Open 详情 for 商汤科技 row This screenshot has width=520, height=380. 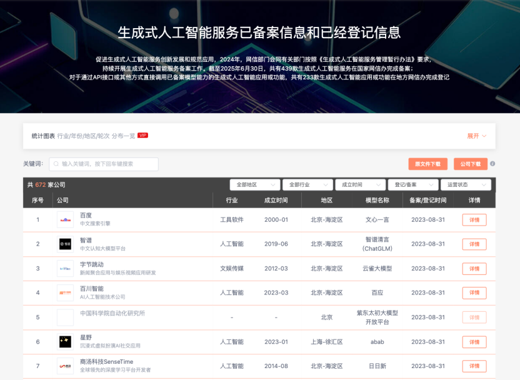pos(474,366)
